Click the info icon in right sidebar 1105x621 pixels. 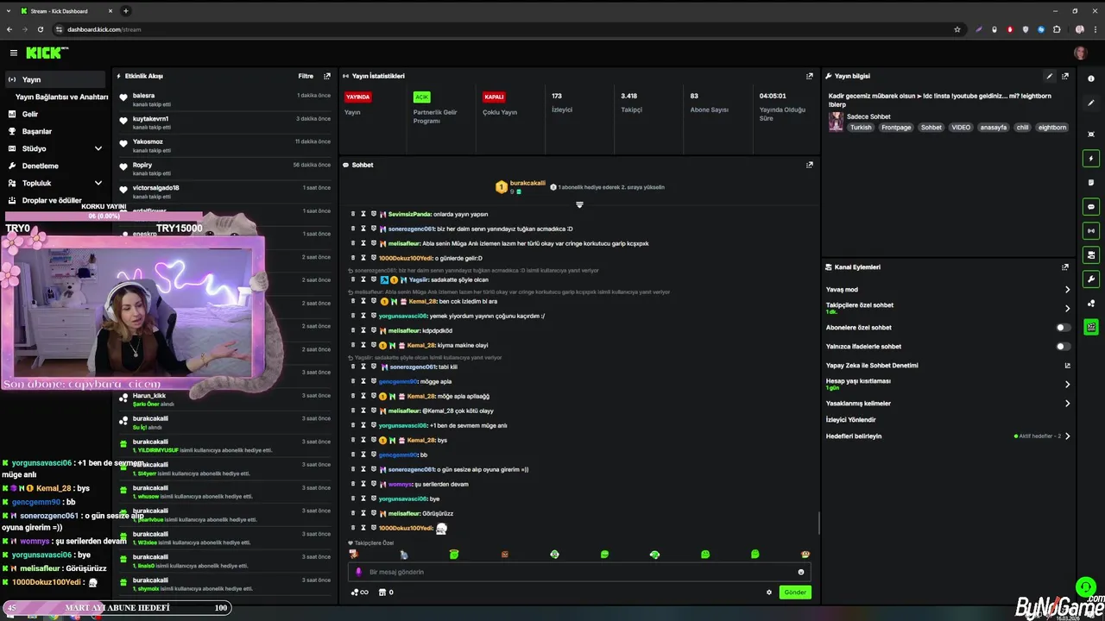1091,78
